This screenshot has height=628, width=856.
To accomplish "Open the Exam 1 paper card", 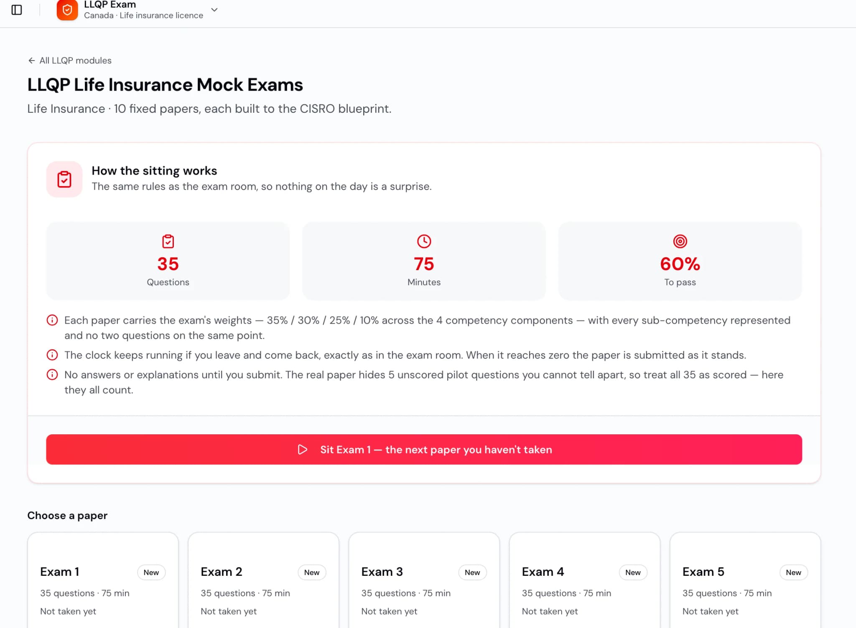I will point(103,580).
